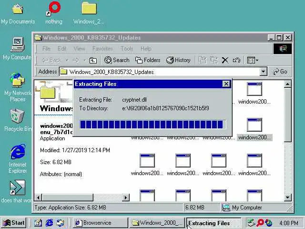The height and width of the screenshot is (229, 305).
Task: Click the Modified date text in info pane
Action: pos(75,150)
